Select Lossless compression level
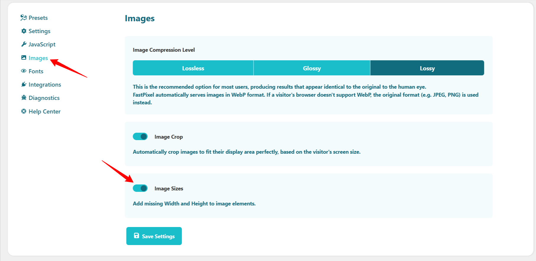This screenshot has height=261, width=536. click(x=193, y=68)
